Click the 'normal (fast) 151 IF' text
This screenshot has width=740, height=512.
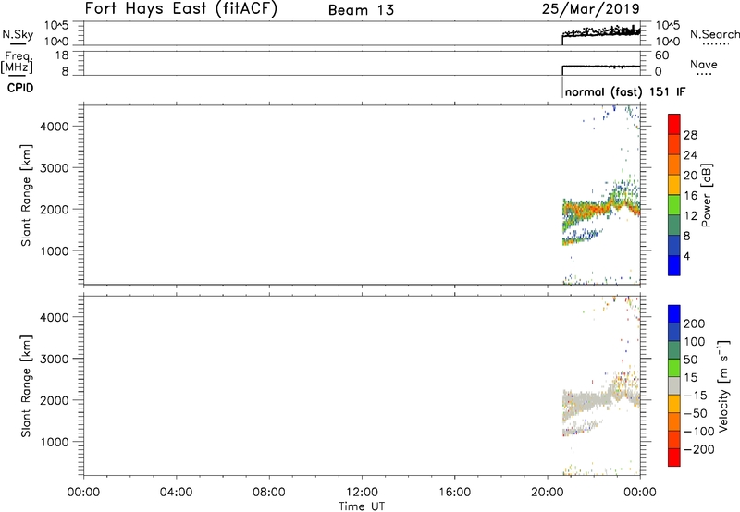click(625, 91)
